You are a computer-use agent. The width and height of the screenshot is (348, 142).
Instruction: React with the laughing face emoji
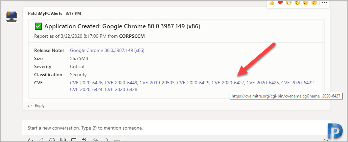click(x=289, y=3)
